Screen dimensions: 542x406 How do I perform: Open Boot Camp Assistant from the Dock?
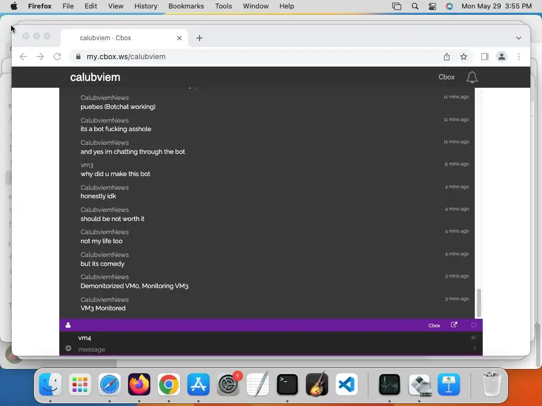(419, 384)
